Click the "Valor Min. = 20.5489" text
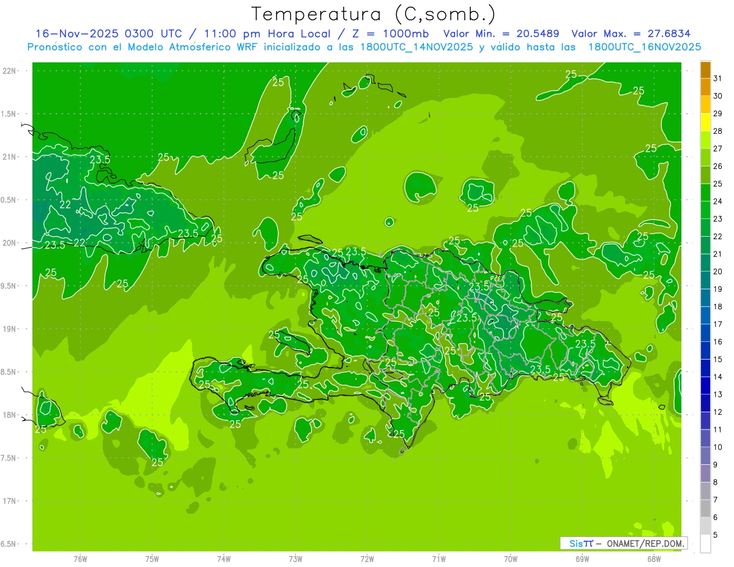Screen dimensions: 734x567 pos(502,34)
